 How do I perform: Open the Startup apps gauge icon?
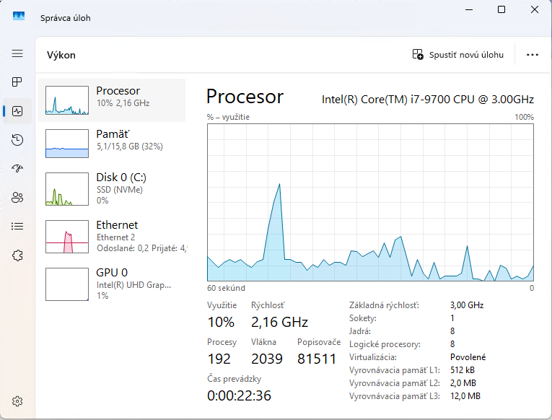(17, 169)
